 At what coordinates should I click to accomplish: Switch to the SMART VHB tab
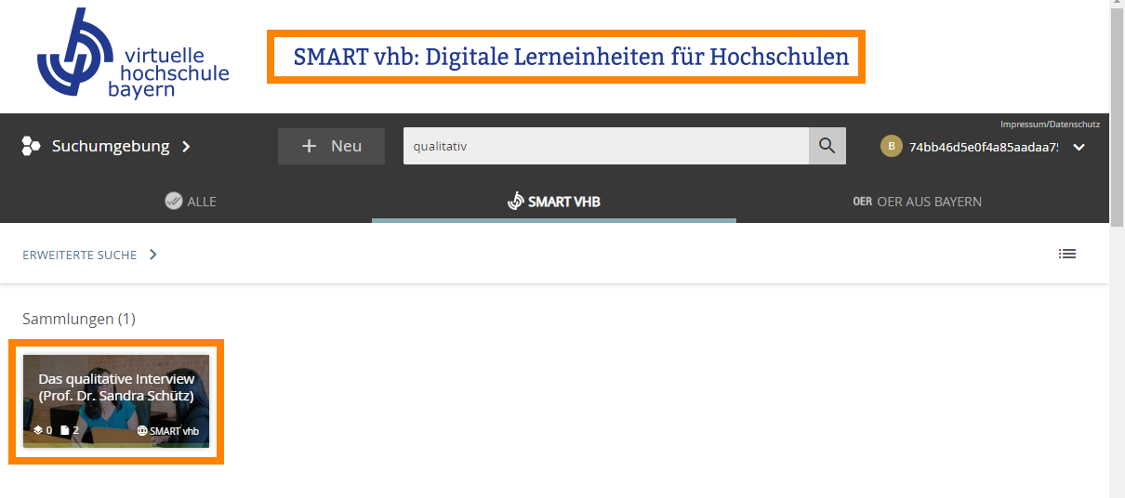pyautogui.click(x=554, y=202)
